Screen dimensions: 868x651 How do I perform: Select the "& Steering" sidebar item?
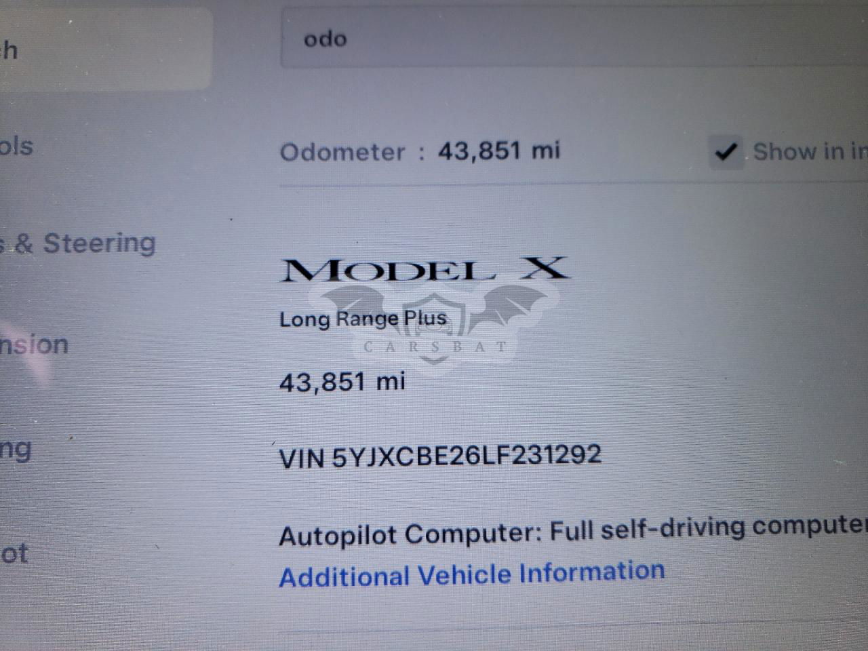[78, 243]
